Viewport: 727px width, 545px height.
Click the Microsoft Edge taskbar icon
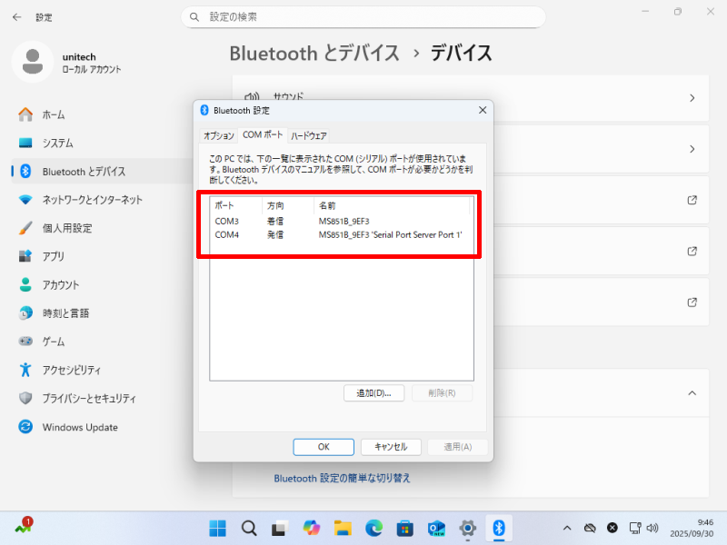373,528
